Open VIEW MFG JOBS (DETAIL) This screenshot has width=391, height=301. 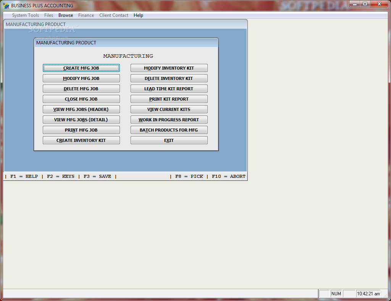[81, 120]
